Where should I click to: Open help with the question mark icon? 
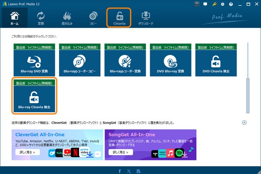(x=231, y=4)
